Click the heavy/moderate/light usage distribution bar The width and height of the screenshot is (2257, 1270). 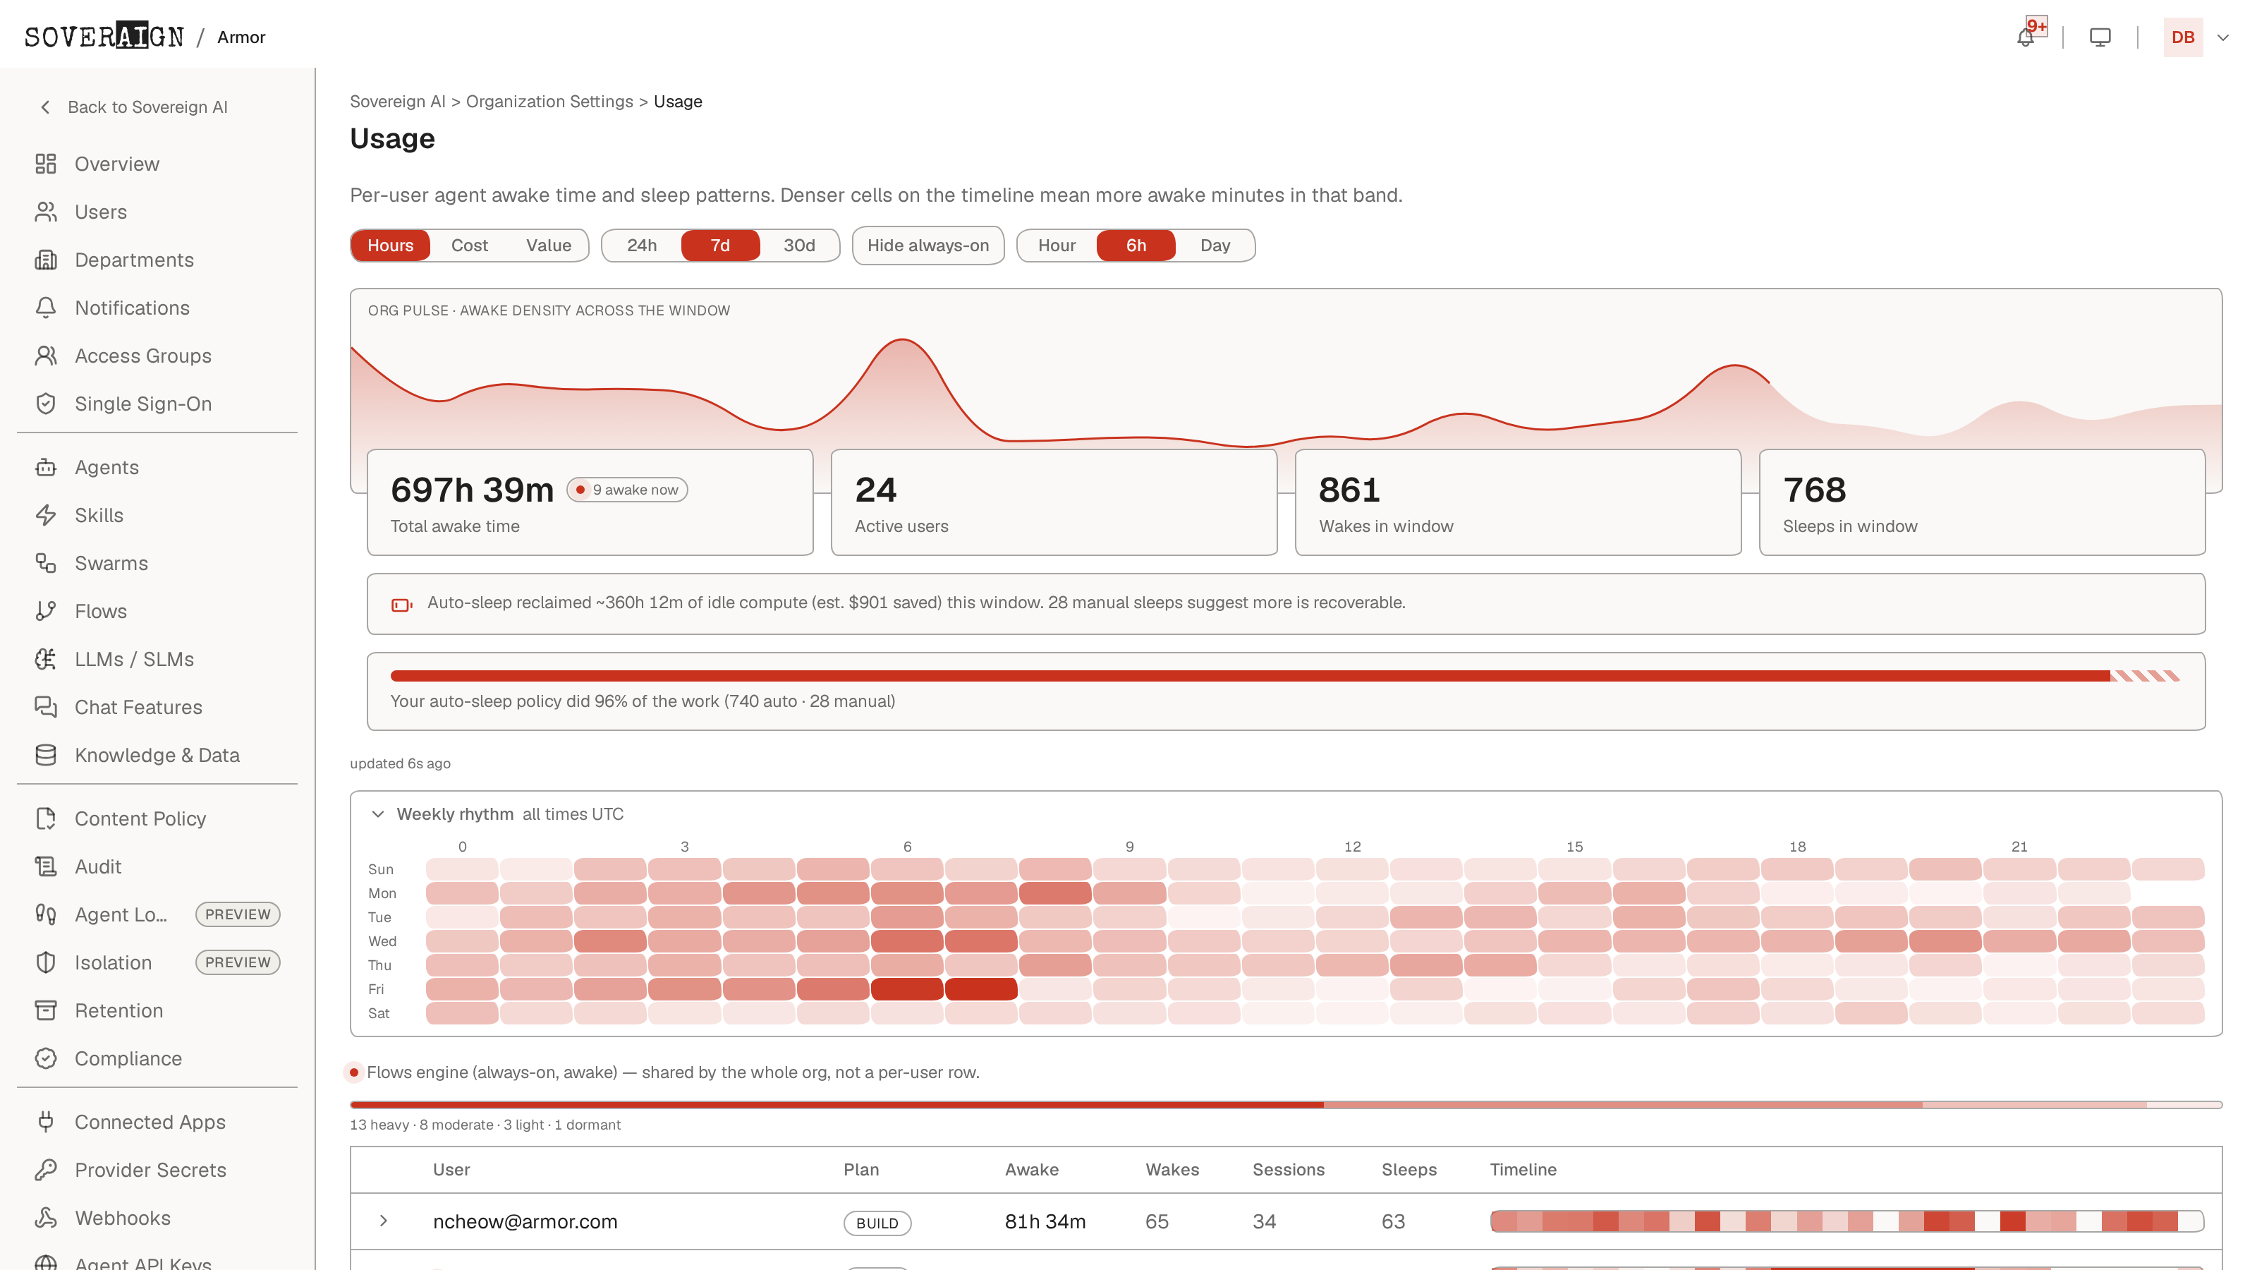point(1285,1104)
